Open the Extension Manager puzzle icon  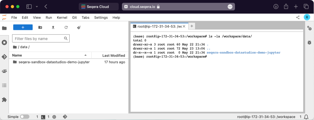(4, 100)
